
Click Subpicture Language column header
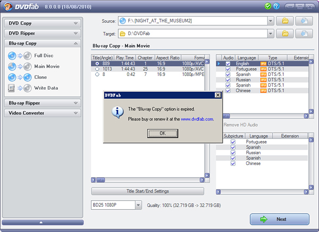click(258, 136)
